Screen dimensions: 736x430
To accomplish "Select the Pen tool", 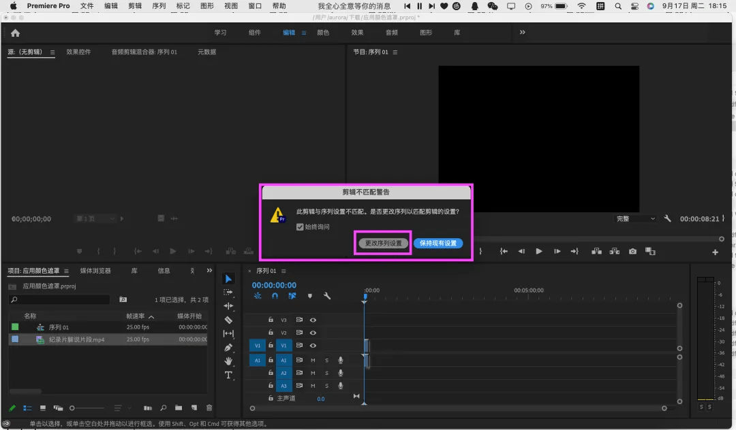I will coord(228,347).
